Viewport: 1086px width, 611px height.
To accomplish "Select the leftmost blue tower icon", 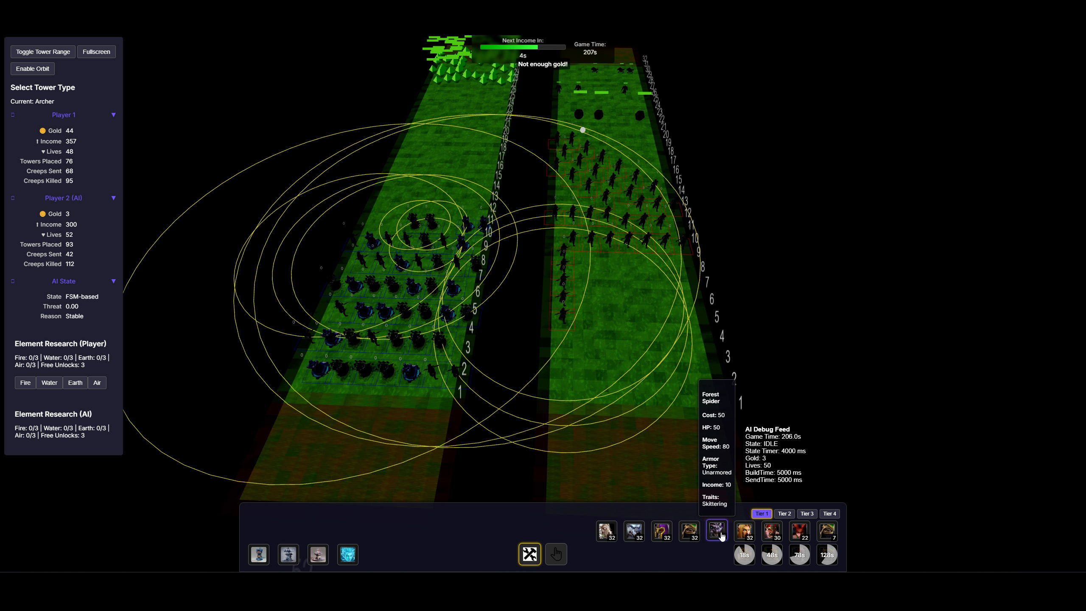I will (x=258, y=554).
